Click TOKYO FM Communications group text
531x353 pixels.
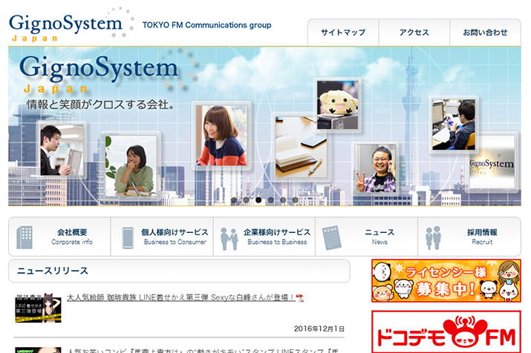[x=207, y=25]
